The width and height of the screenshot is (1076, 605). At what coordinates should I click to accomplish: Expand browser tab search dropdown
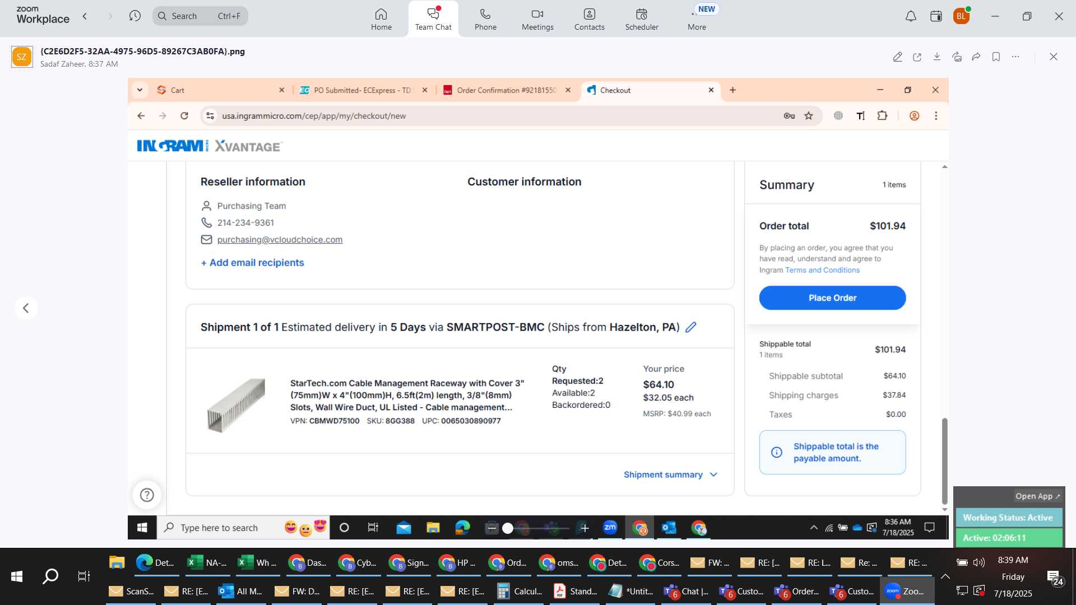[140, 90]
